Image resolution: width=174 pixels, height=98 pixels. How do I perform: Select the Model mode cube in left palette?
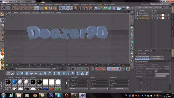[2, 20]
